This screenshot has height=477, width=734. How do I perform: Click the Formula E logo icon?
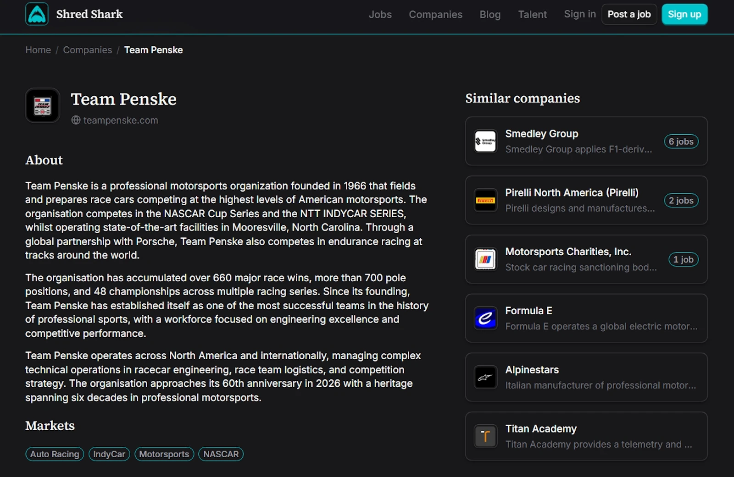(485, 318)
